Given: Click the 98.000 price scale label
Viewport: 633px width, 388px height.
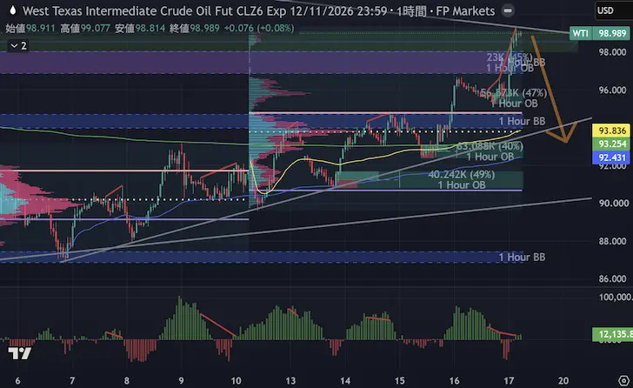Looking at the screenshot, I should [612, 52].
